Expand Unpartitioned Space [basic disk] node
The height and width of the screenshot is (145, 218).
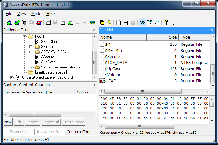(x=12, y=77)
